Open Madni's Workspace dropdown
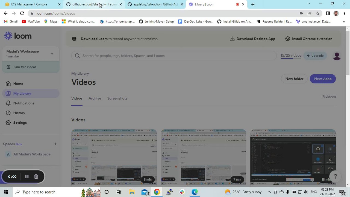 click(31, 54)
